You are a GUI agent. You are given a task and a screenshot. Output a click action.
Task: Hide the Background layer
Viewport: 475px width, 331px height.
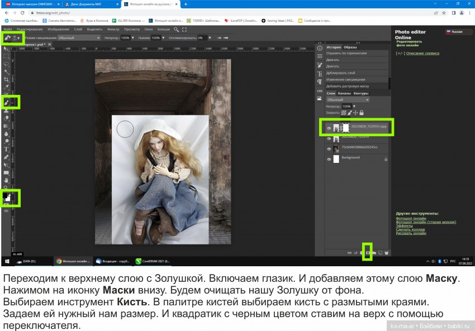click(329, 159)
